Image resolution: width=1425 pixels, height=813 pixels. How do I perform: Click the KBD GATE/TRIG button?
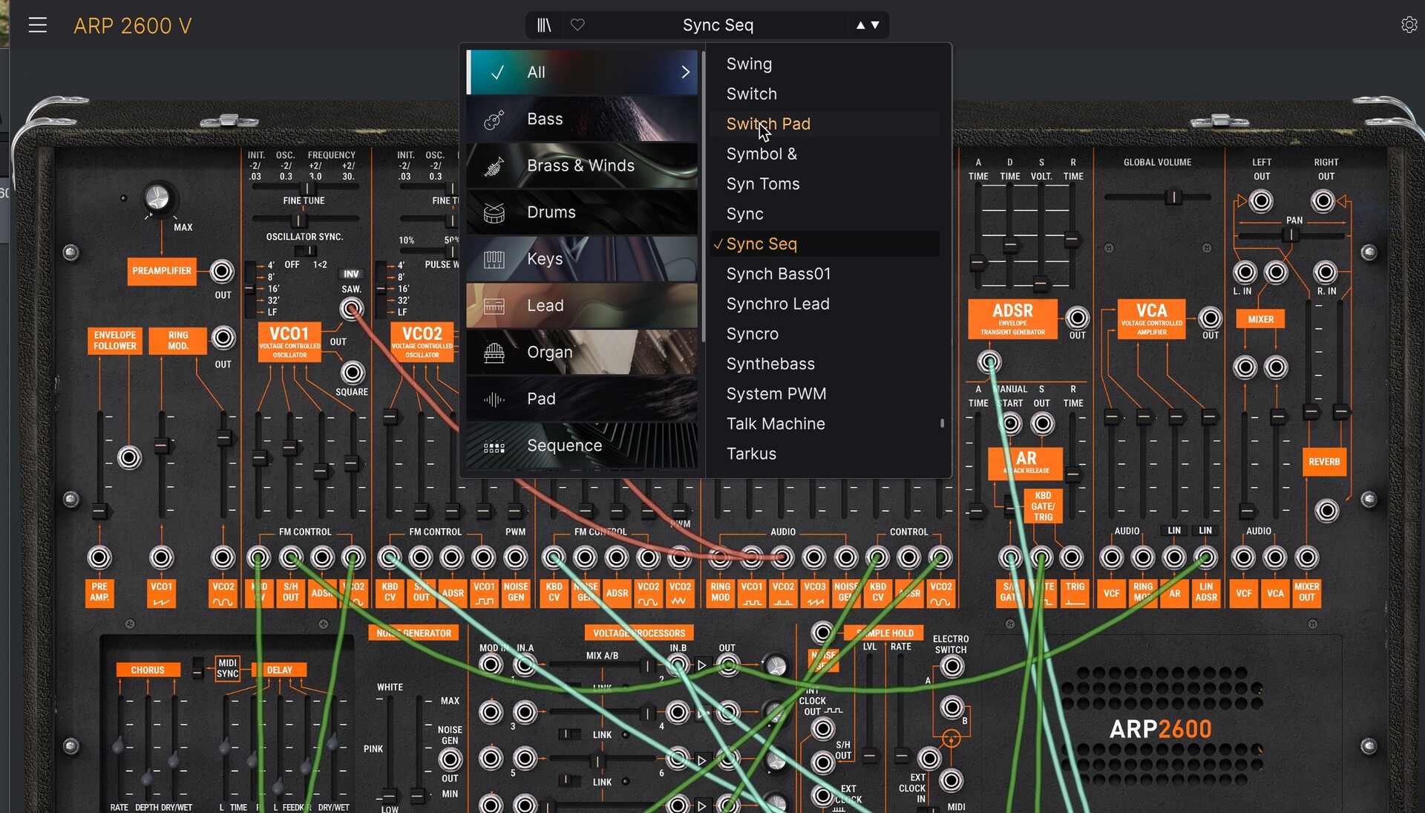tap(1043, 506)
